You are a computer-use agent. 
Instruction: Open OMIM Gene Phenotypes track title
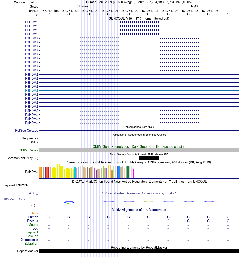[x=139, y=146]
